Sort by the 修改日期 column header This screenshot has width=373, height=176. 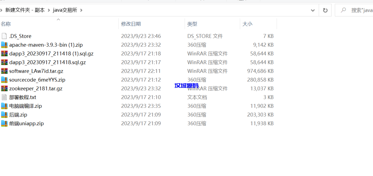[x=131, y=24]
